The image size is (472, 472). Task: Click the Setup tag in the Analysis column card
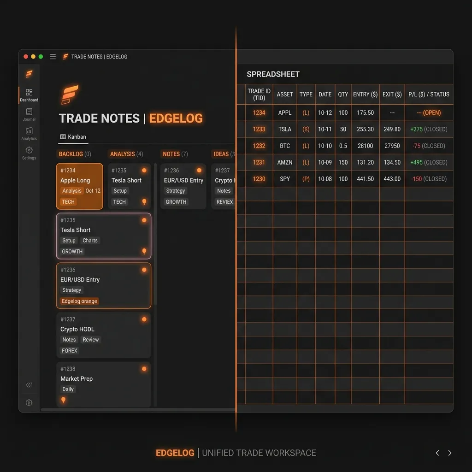point(120,190)
